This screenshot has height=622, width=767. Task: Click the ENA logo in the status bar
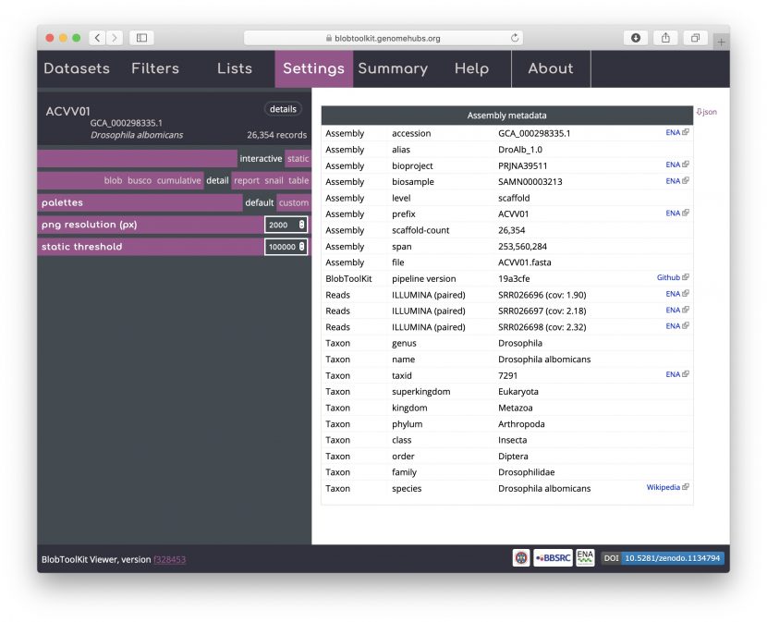pyautogui.click(x=584, y=558)
